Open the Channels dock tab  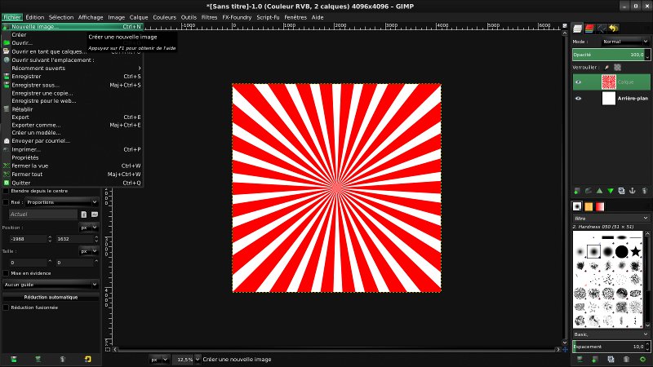589,29
